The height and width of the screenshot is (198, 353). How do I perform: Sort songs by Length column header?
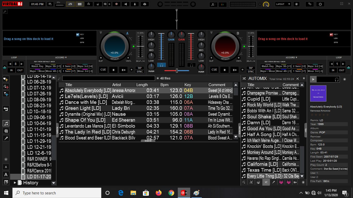148,85
